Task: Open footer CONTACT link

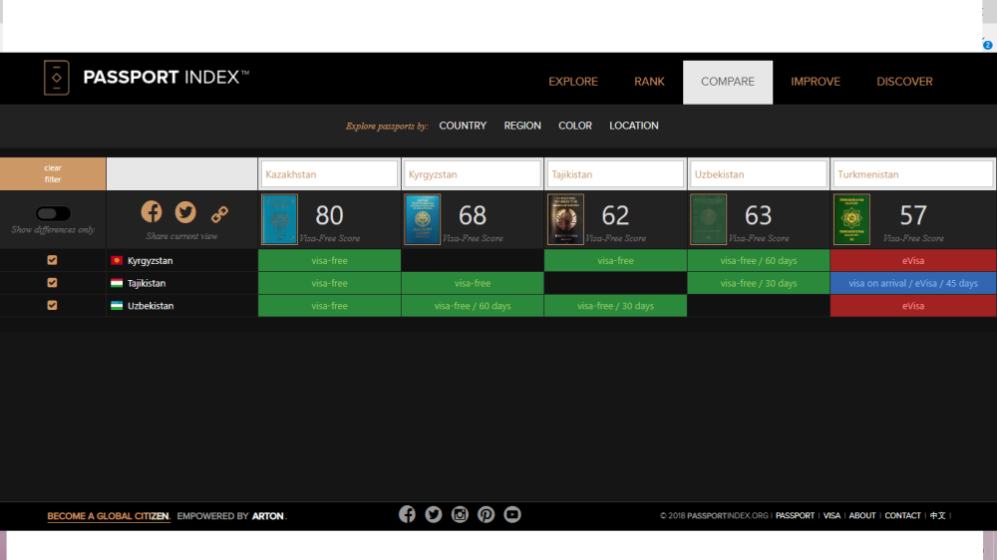Action: [x=902, y=515]
